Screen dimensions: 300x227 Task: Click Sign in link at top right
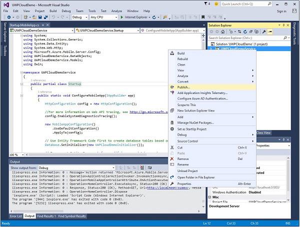[281, 10]
